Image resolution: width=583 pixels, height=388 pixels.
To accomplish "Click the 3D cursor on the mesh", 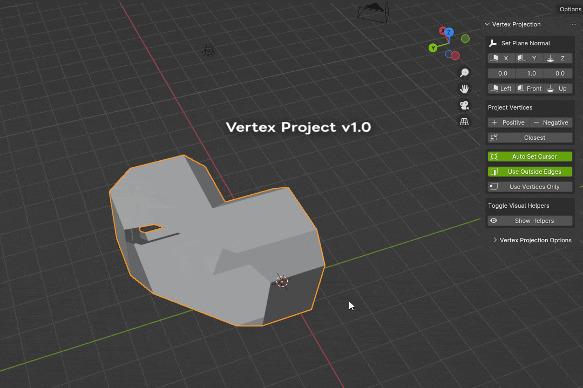I will click(x=282, y=281).
